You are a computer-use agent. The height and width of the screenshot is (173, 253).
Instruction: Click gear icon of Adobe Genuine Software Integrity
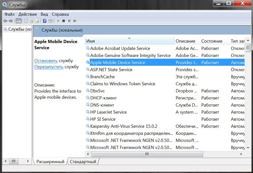point(88,55)
